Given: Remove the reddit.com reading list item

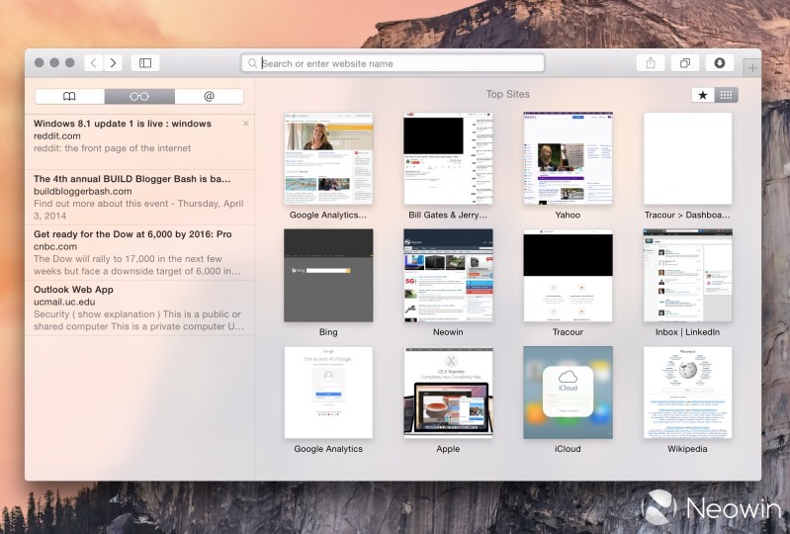Looking at the screenshot, I should click(246, 124).
